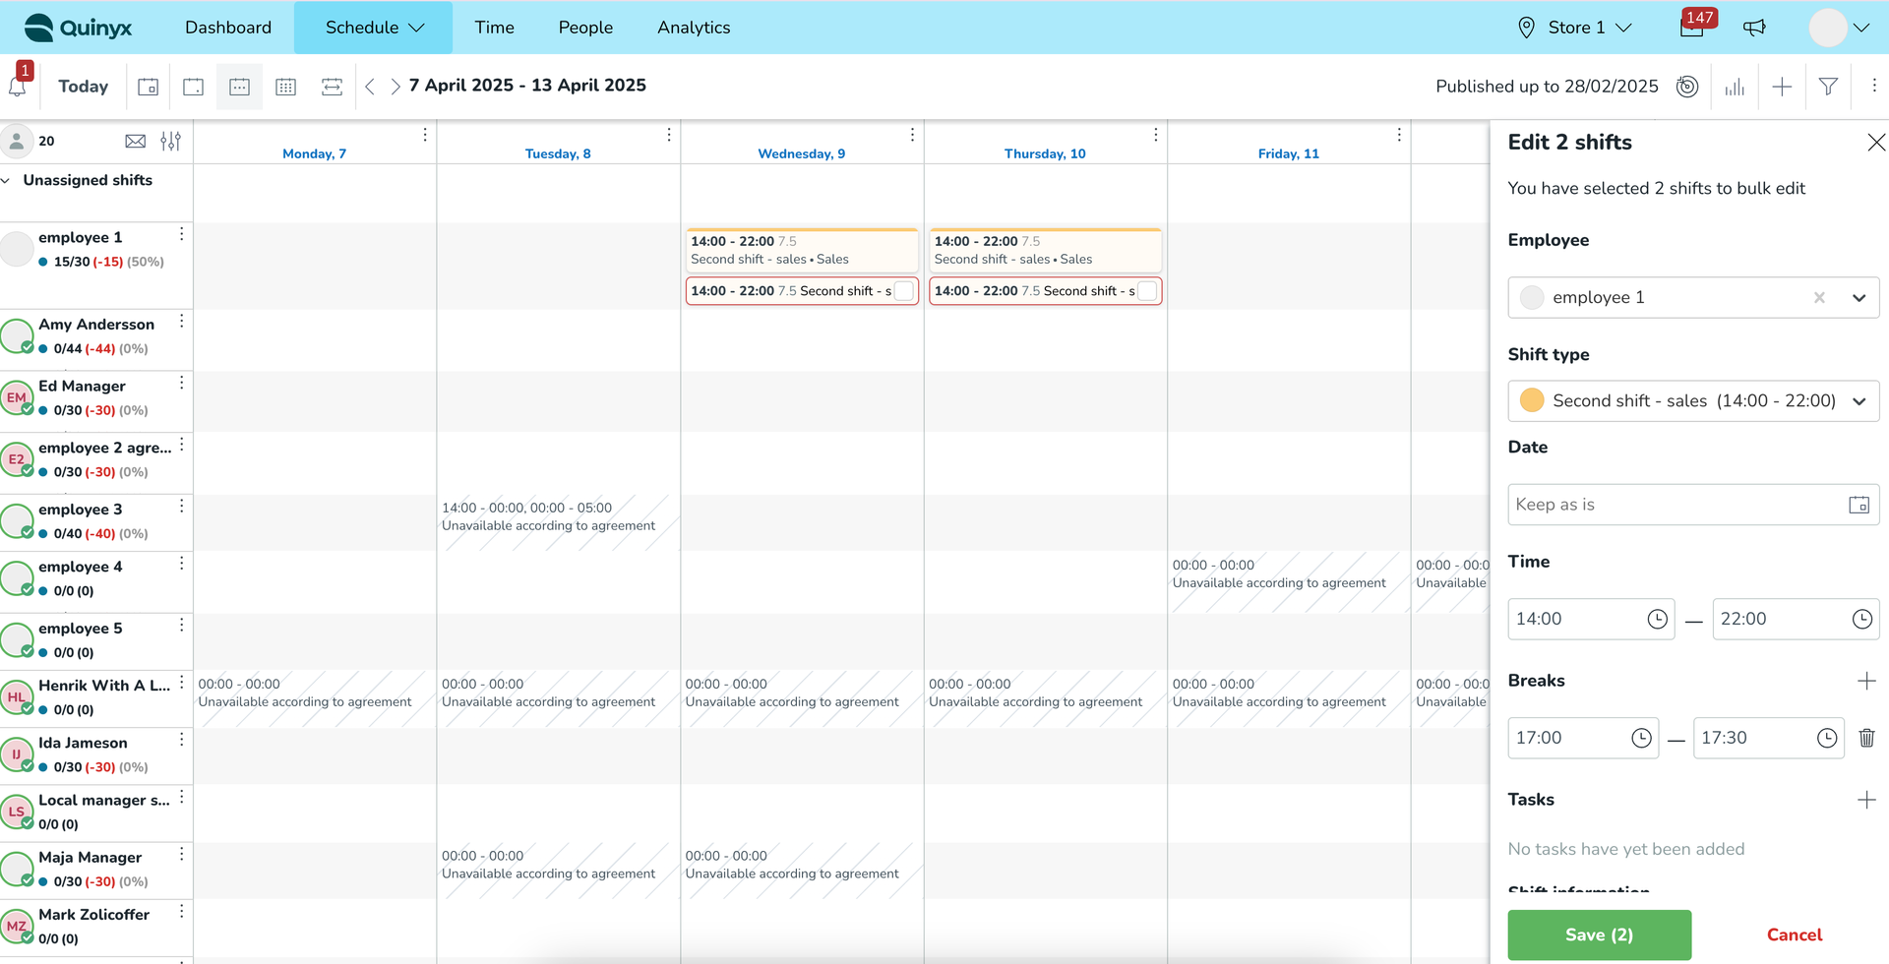This screenshot has width=1889, height=964.
Task: Collapse the Unassigned shifts section
Action: click(7, 181)
